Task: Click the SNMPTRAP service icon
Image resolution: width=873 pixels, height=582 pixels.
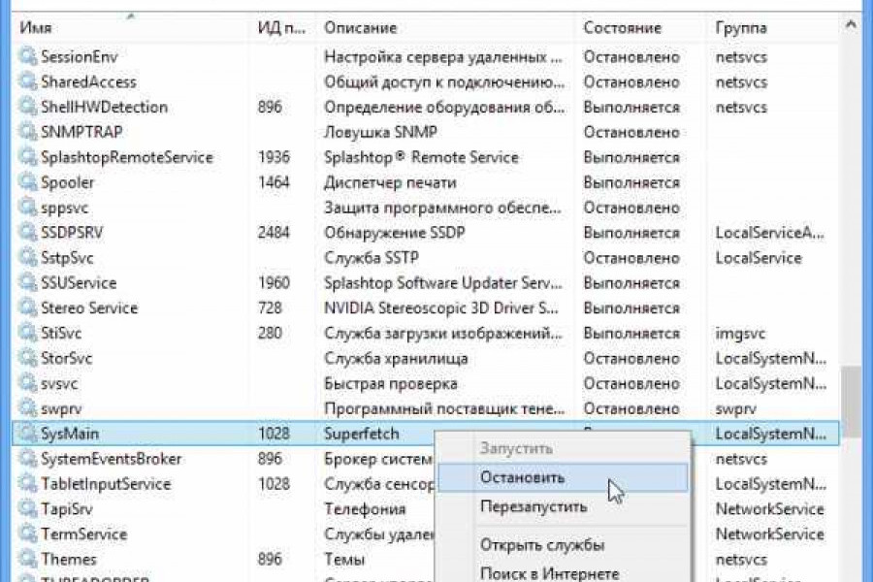Action: [27, 132]
